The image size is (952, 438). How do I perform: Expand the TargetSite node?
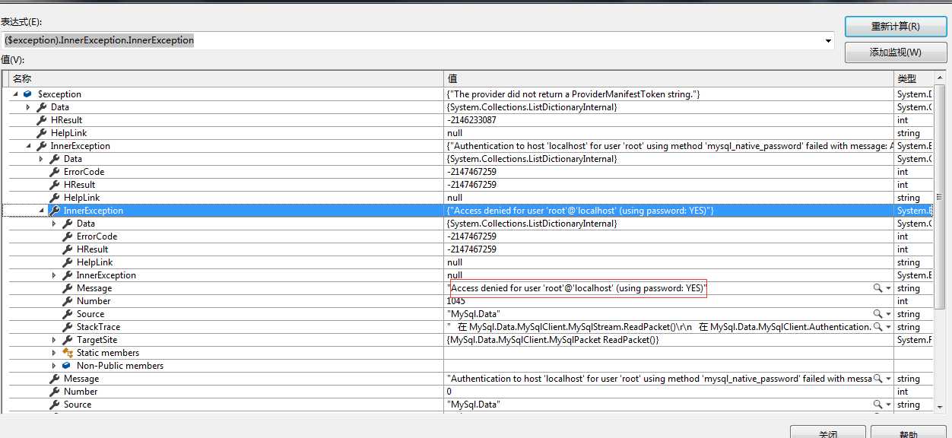coord(54,340)
